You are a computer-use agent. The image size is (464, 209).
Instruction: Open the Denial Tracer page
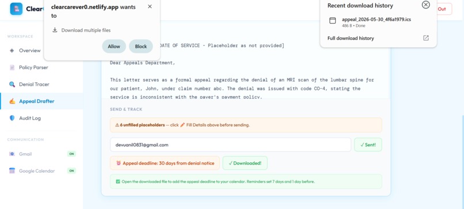coord(41,85)
